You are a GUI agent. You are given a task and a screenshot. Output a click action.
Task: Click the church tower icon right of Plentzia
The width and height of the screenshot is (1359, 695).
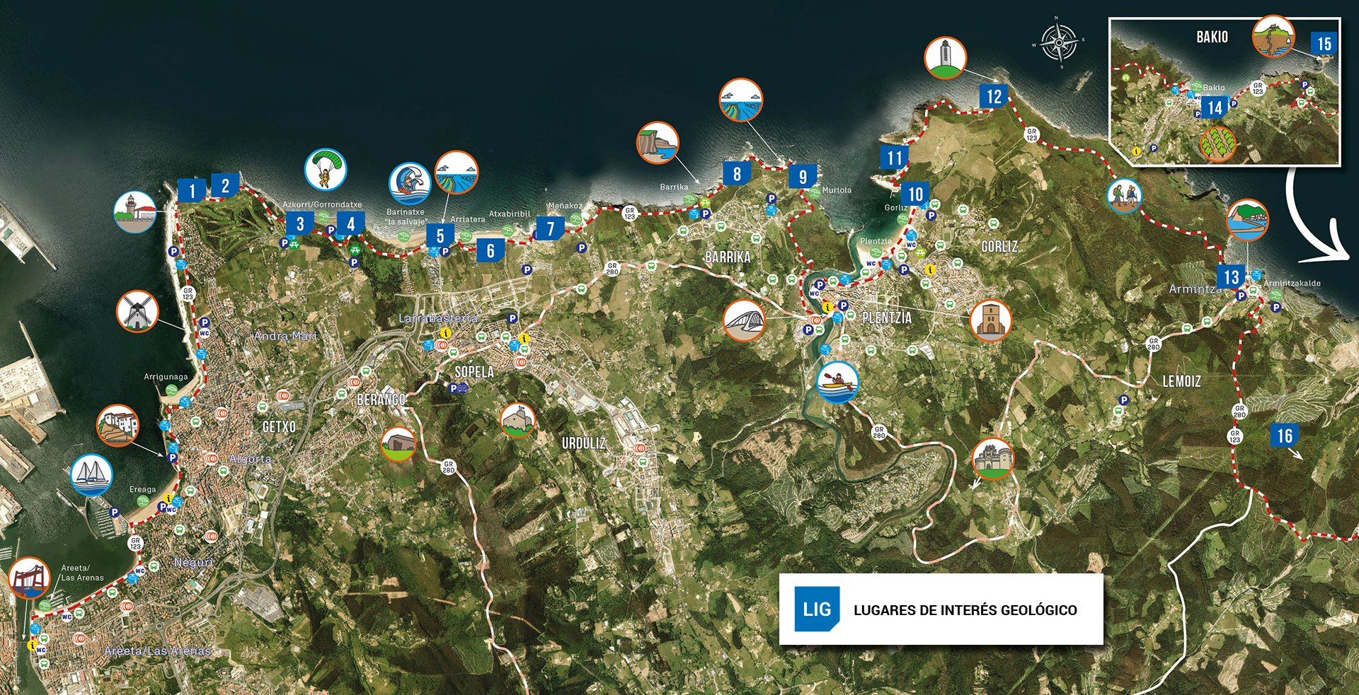point(990,320)
